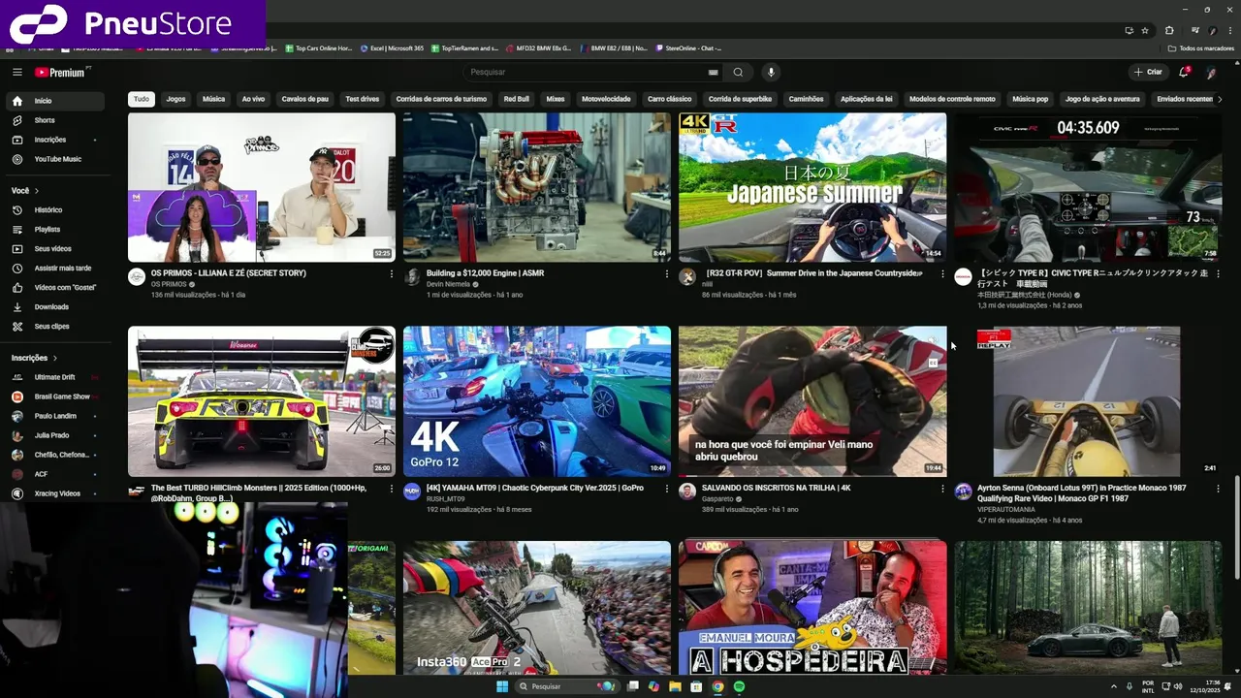Open the Xracing Videos subscription channel

pos(55,493)
